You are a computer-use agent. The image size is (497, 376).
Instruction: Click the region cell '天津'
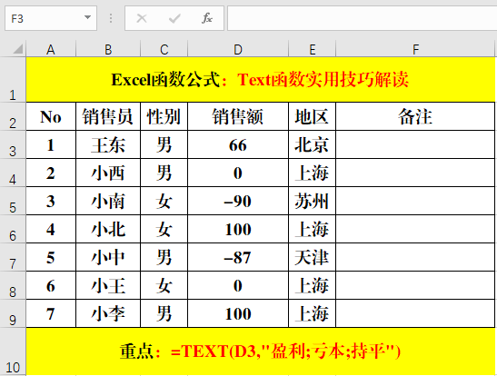click(313, 257)
